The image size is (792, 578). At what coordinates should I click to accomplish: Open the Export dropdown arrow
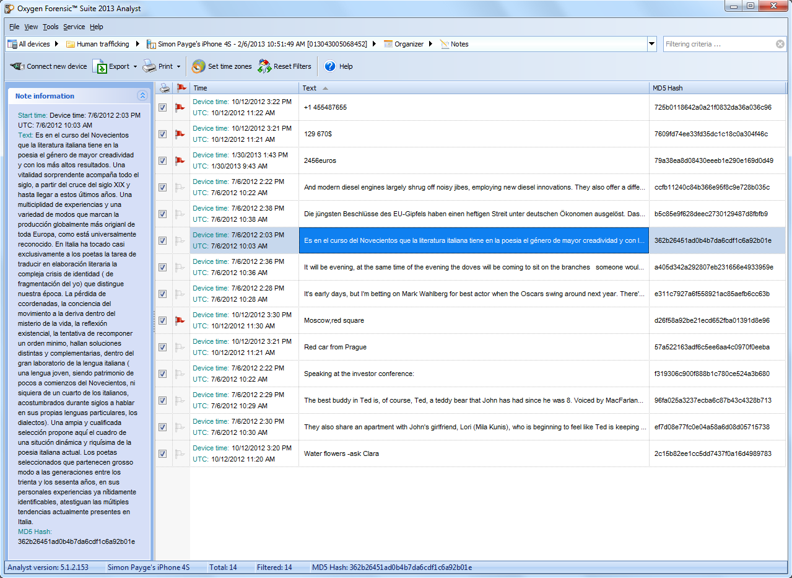(135, 67)
